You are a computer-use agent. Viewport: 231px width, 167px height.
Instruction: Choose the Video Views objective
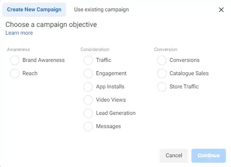tap(88, 100)
